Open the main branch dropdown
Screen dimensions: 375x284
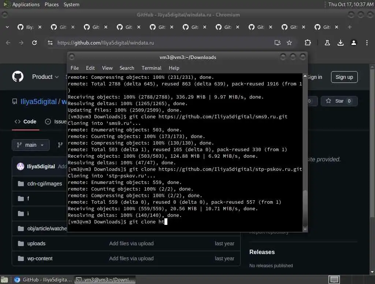31,145
